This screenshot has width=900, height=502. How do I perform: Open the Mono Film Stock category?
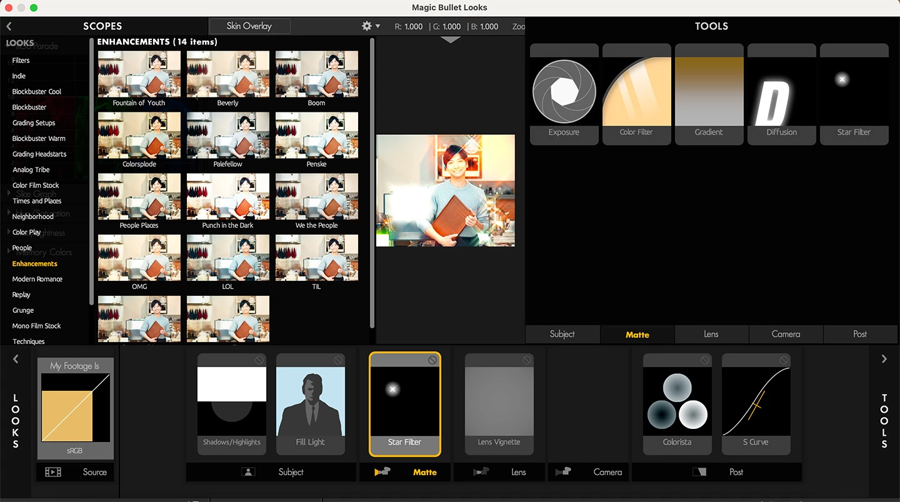(36, 326)
